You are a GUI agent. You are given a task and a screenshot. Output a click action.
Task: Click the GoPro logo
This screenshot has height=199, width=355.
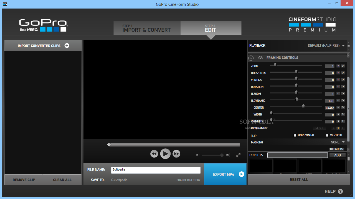43,25
